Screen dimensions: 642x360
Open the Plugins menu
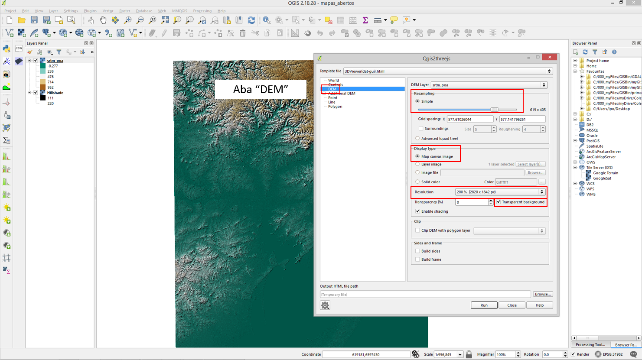click(x=90, y=11)
